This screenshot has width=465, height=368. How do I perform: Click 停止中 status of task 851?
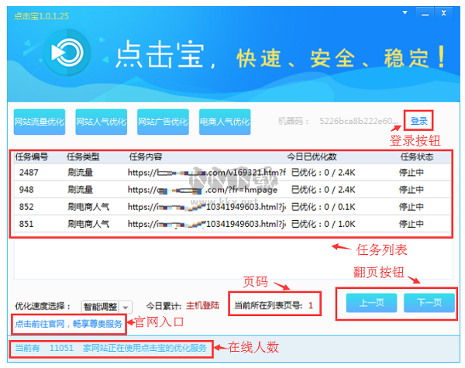click(x=411, y=224)
